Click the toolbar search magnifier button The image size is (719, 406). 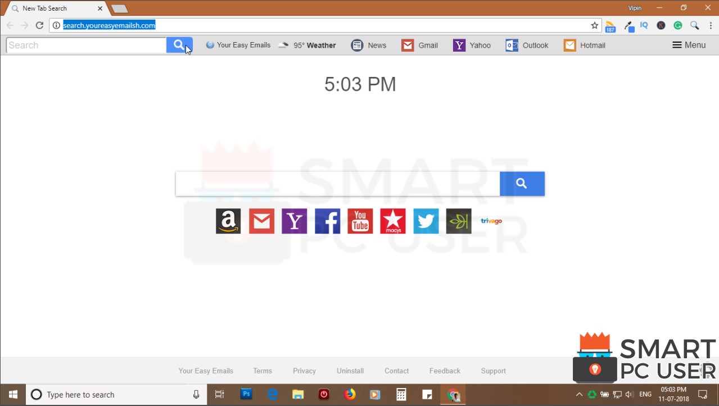point(179,45)
